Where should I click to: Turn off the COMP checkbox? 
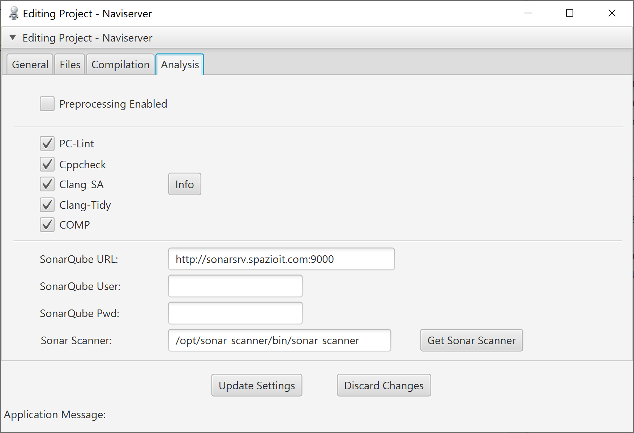[47, 225]
